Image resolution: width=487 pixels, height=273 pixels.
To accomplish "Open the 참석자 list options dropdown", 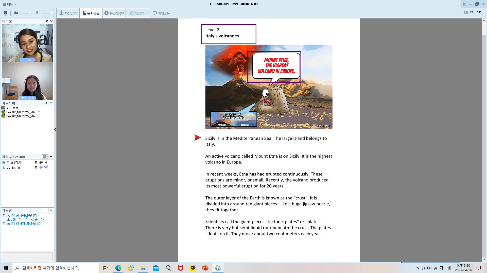I will click(45, 156).
